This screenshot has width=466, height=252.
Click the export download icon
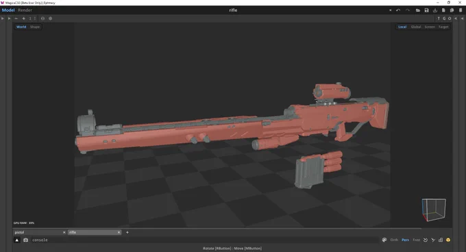coord(435,10)
